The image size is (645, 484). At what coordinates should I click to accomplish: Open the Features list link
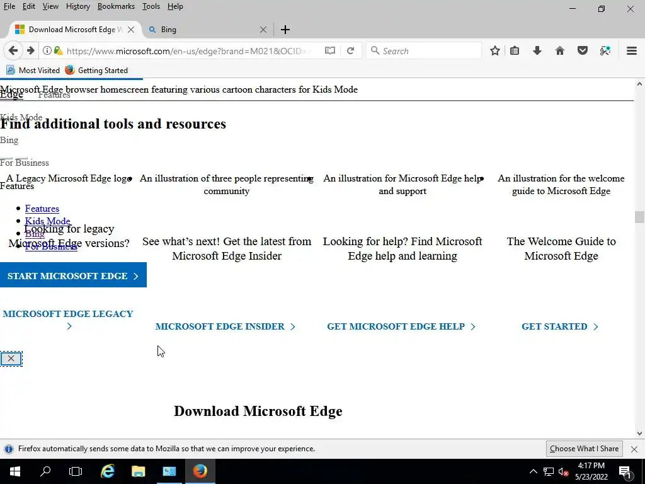pyautogui.click(x=42, y=209)
